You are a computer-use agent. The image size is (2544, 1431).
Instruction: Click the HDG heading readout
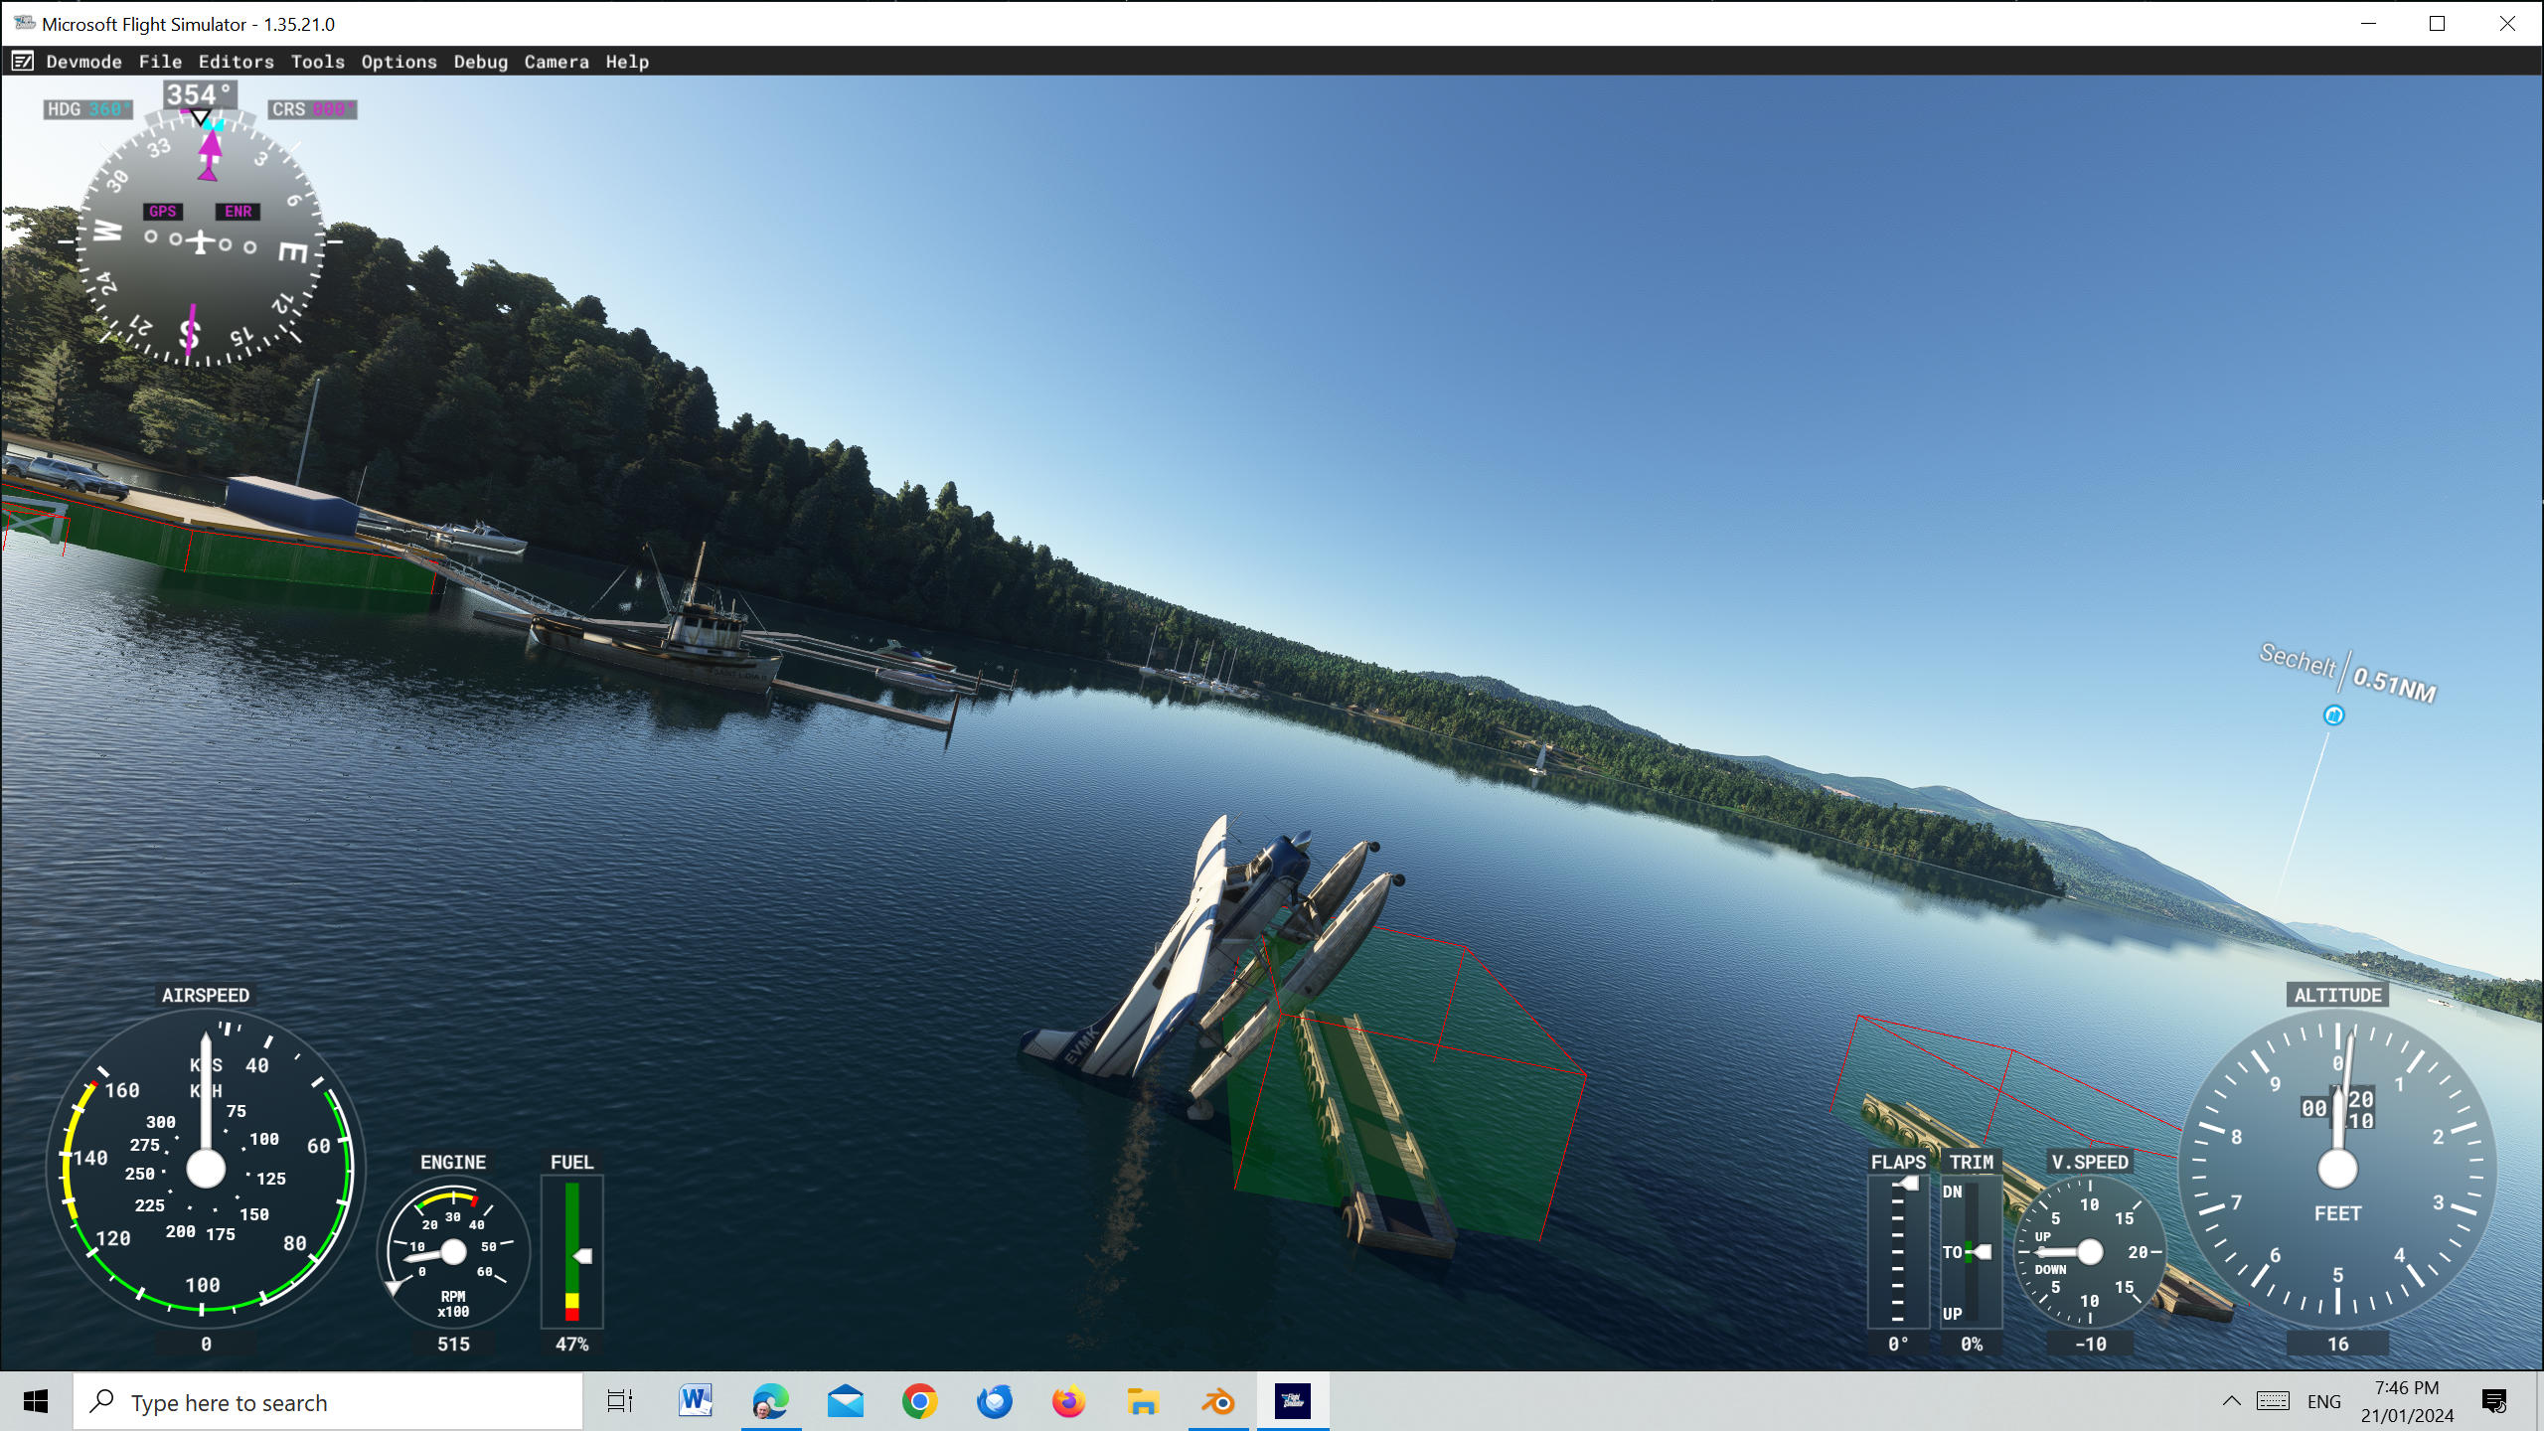coord(87,109)
